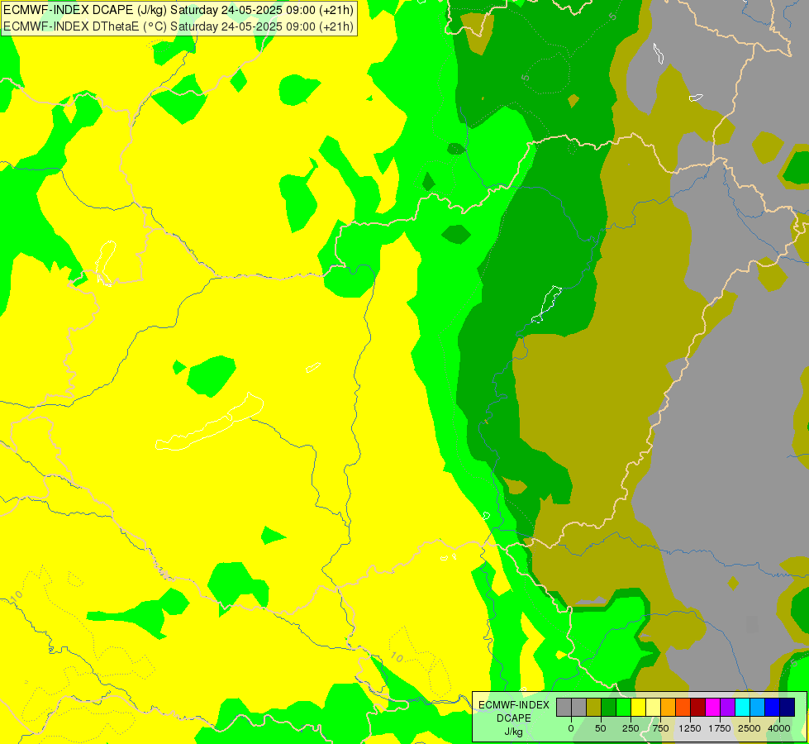Click the legend value 250
The height and width of the screenshot is (744, 809).
click(631, 728)
